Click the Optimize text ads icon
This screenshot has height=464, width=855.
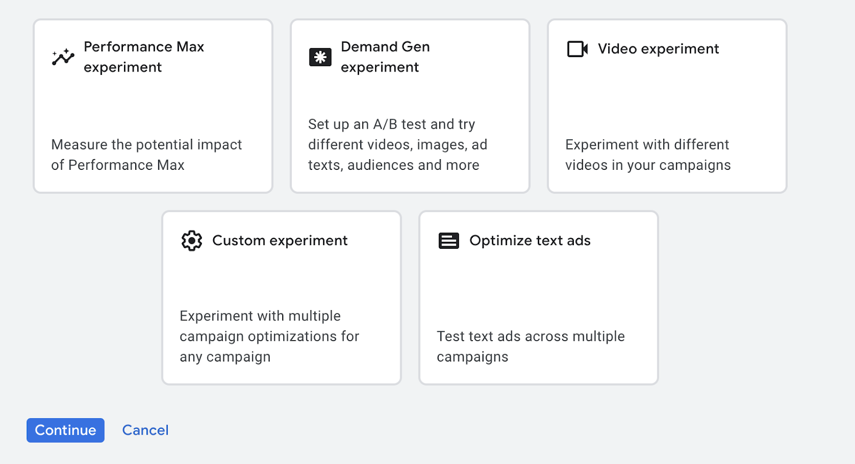click(x=449, y=241)
